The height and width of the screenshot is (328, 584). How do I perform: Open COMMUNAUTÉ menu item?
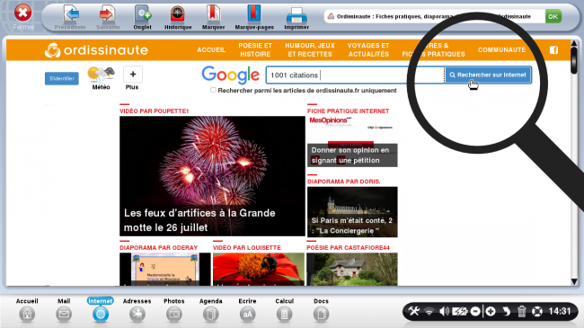501,50
